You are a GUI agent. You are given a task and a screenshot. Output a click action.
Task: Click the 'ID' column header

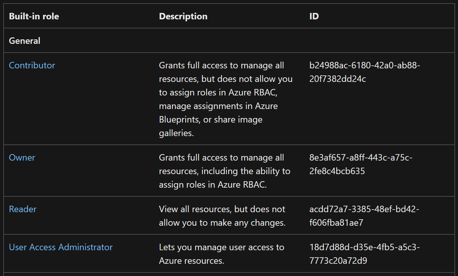(314, 16)
